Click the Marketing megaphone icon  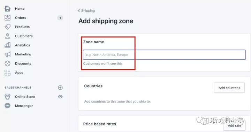[x=7, y=54]
